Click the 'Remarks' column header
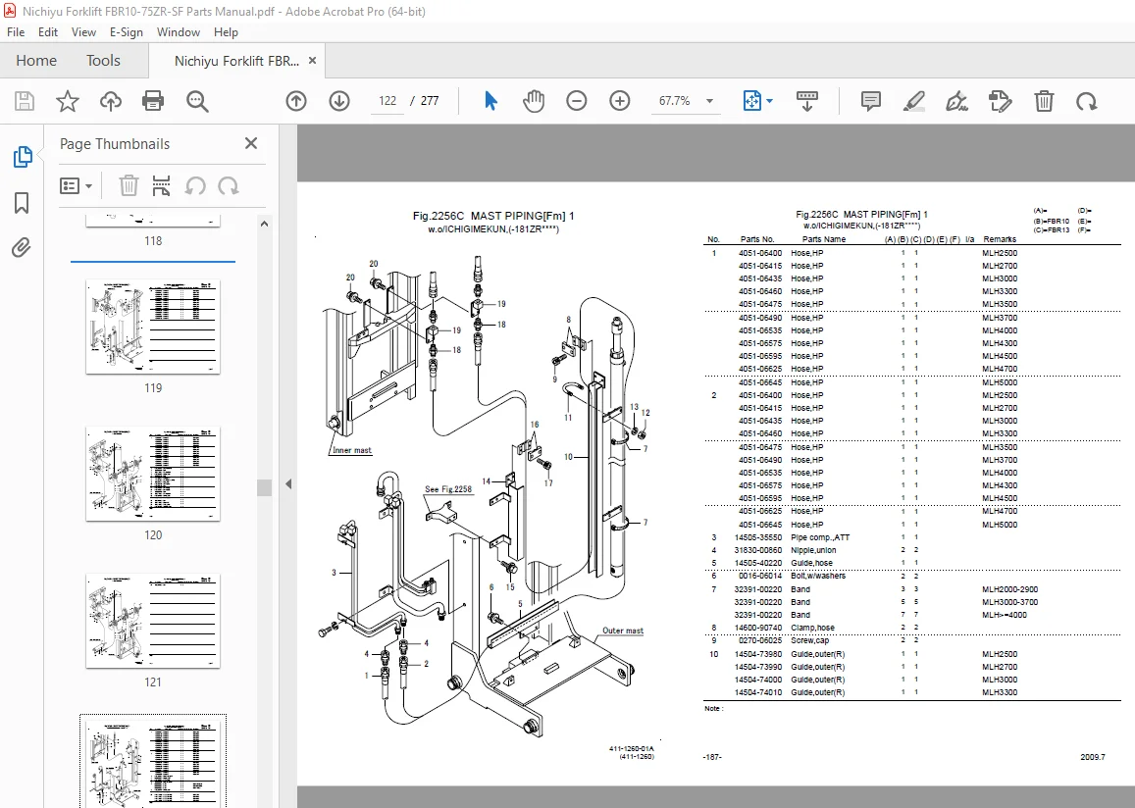 click(999, 238)
